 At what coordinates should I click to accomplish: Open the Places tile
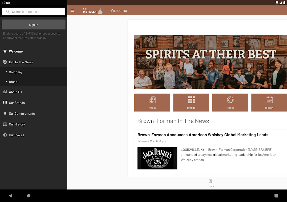pos(230,103)
